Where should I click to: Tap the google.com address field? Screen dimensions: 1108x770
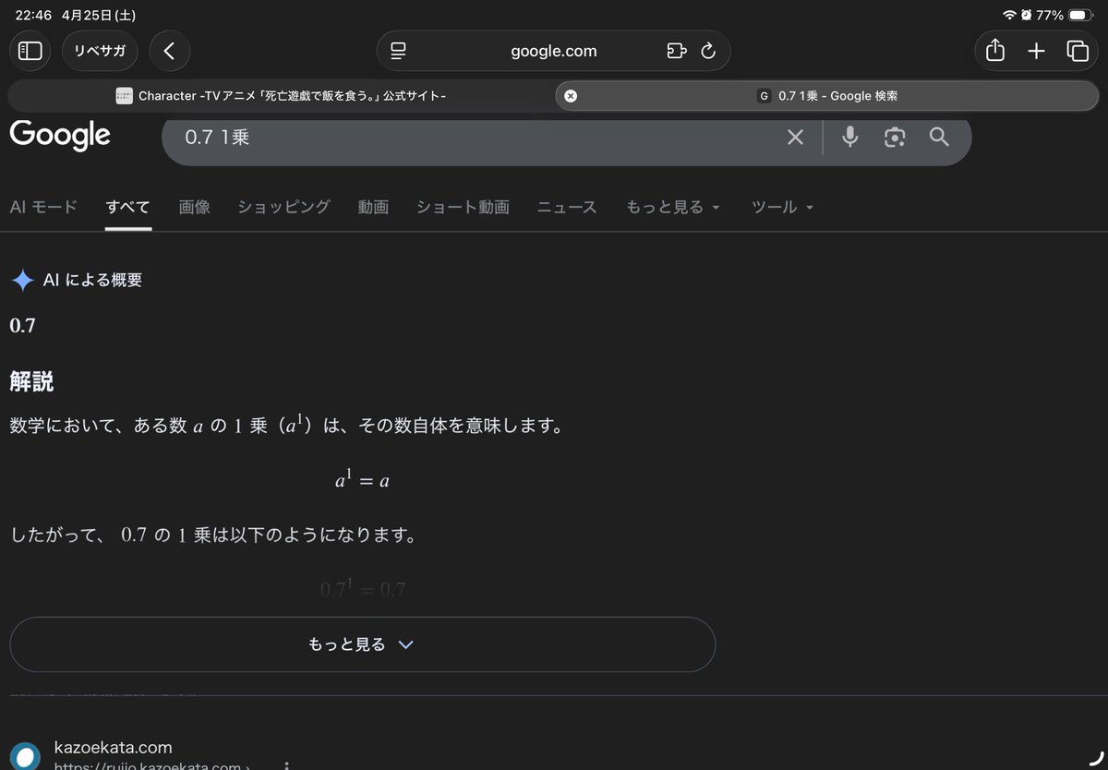point(553,51)
